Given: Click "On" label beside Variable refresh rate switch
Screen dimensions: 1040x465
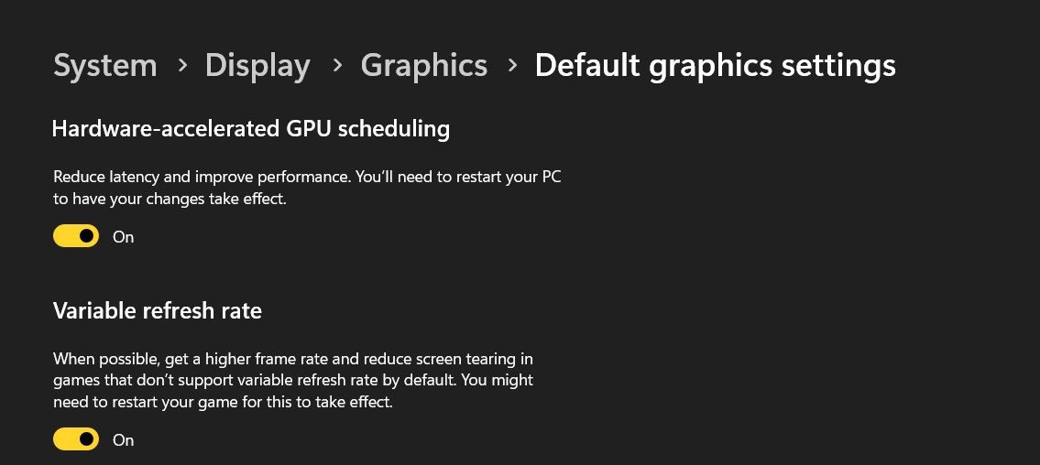Looking at the screenshot, I should [x=124, y=440].
